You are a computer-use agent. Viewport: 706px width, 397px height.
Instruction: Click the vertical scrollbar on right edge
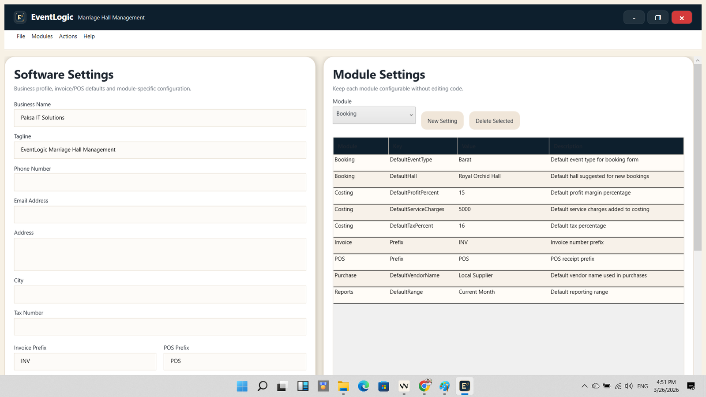pos(697,176)
